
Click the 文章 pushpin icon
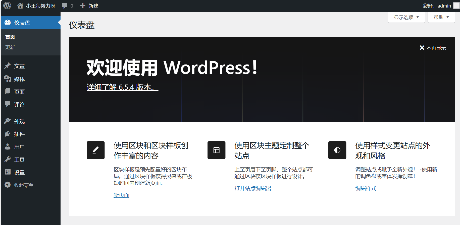pos(8,66)
